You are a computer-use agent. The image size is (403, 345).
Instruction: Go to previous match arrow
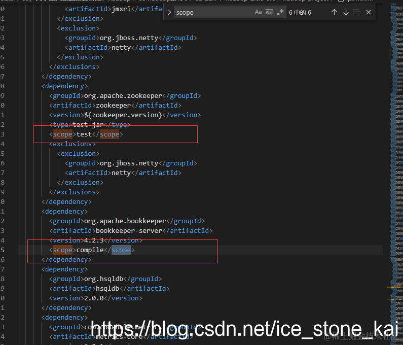[x=334, y=12]
